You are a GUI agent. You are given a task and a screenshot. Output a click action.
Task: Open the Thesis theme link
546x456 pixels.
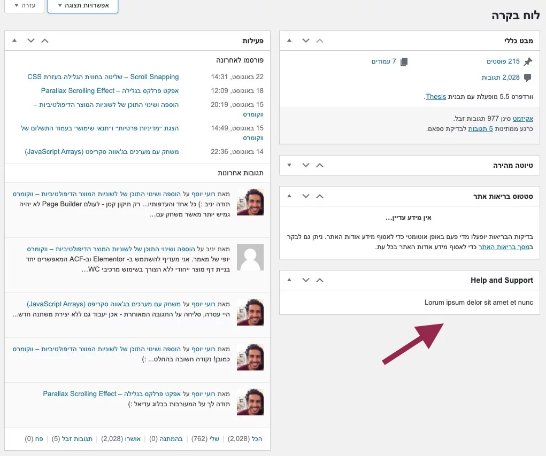pos(436,96)
